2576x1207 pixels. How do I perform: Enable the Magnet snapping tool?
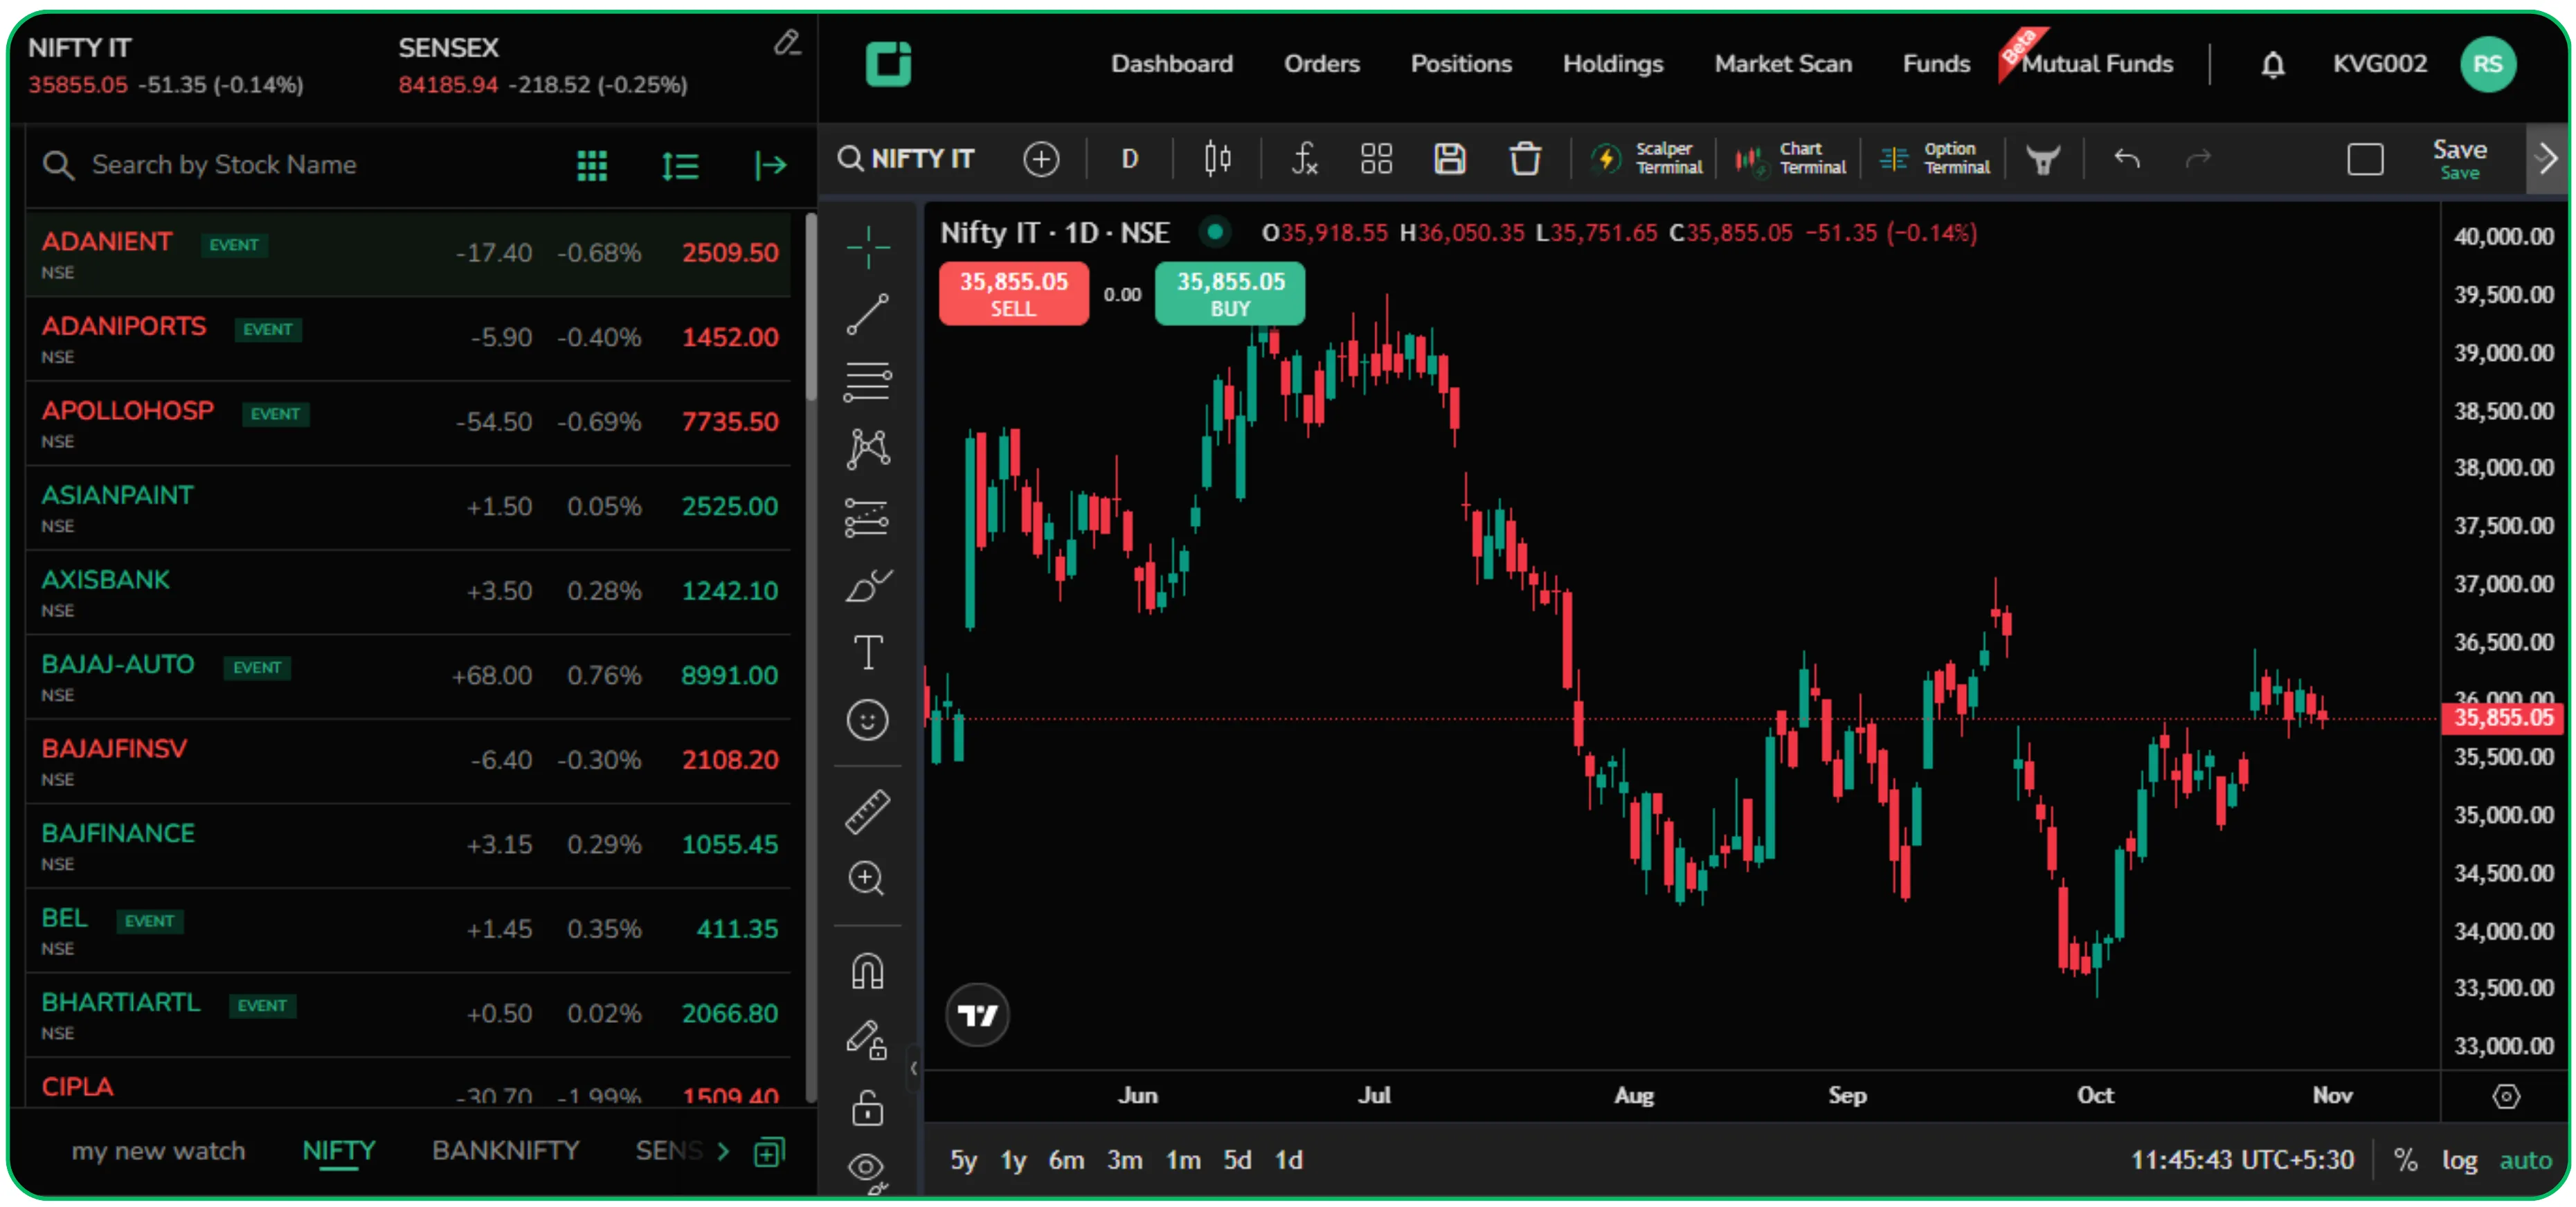(x=868, y=970)
